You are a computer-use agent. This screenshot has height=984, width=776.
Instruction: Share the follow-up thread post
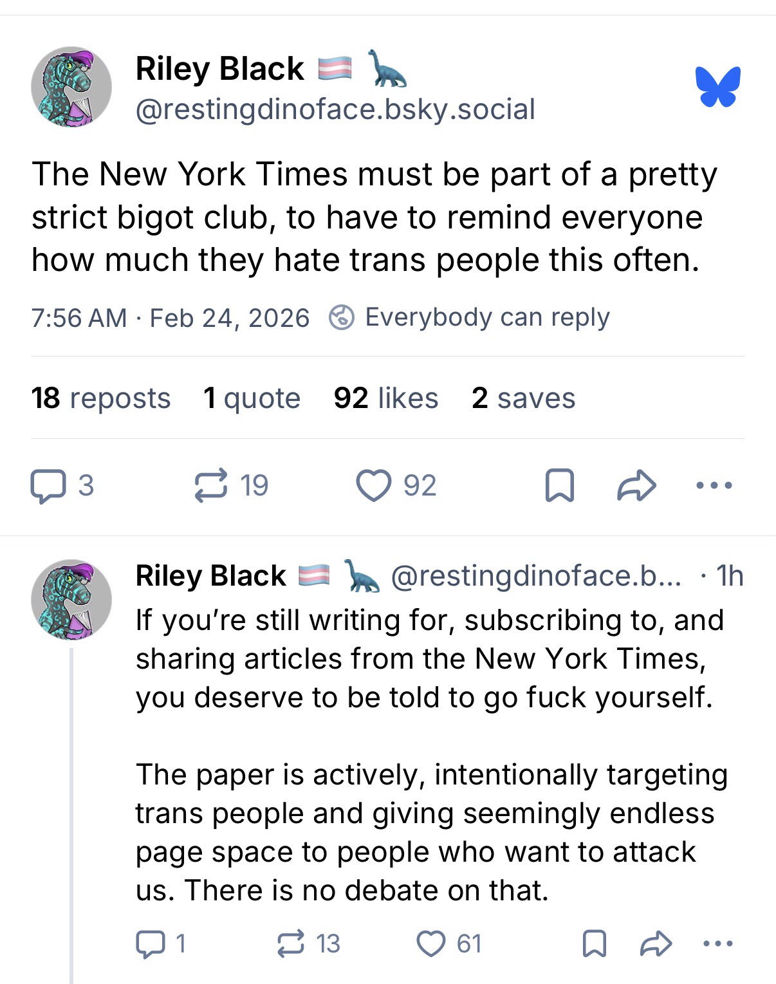[x=657, y=944]
